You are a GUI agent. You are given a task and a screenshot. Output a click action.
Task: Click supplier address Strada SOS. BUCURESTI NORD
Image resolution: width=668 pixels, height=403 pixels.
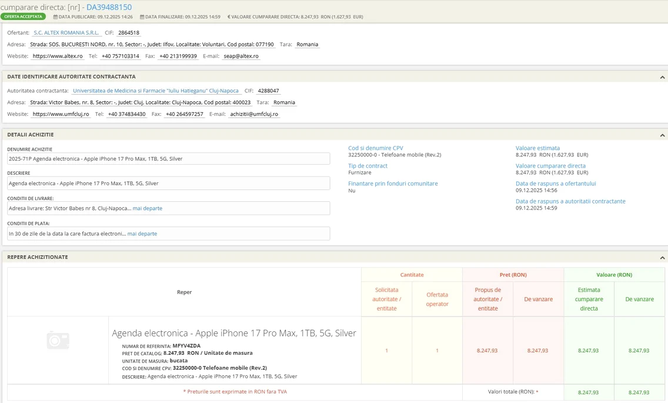tap(152, 44)
